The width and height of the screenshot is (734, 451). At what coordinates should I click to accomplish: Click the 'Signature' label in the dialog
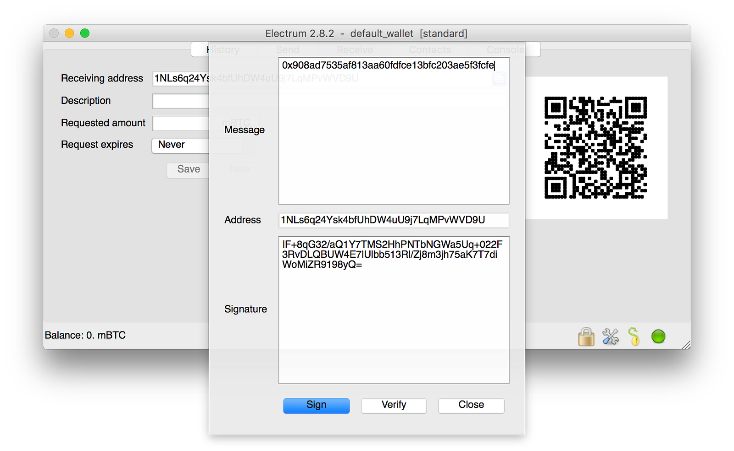(x=245, y=310)
